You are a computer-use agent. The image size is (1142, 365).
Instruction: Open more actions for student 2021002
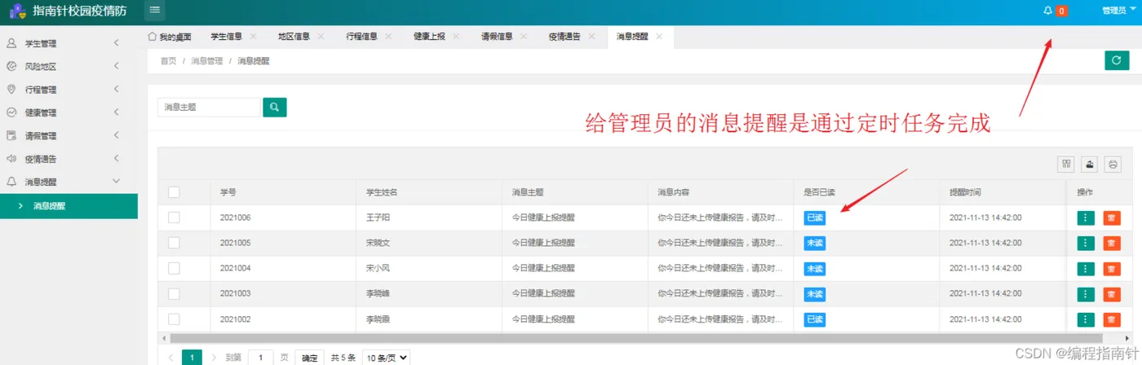[1086, 319]
